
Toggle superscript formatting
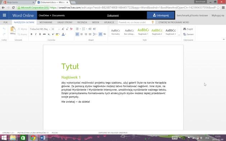[x=53, y=34]
